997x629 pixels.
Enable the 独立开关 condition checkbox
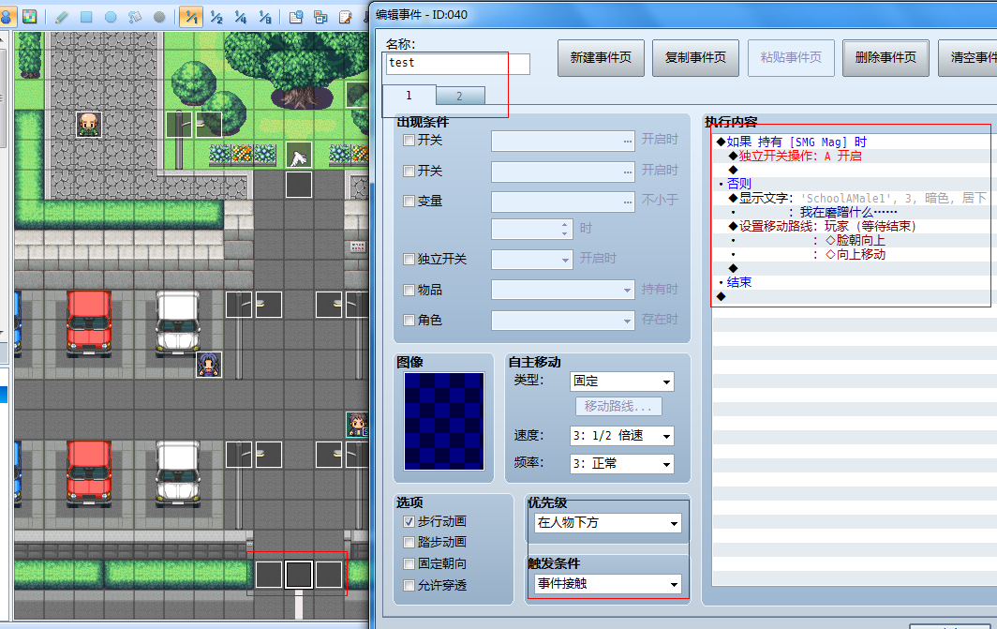[409, 260]
